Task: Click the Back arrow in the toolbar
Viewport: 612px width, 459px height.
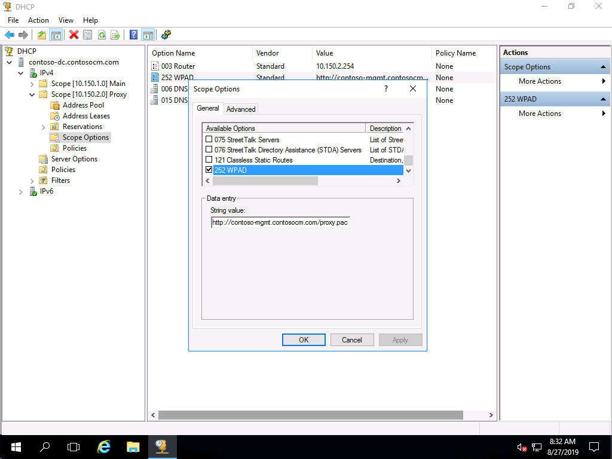Action: (10, 35)
